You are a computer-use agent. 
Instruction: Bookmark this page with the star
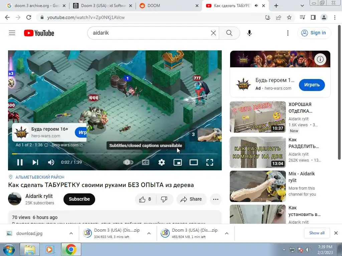click(x=289, y=17)
